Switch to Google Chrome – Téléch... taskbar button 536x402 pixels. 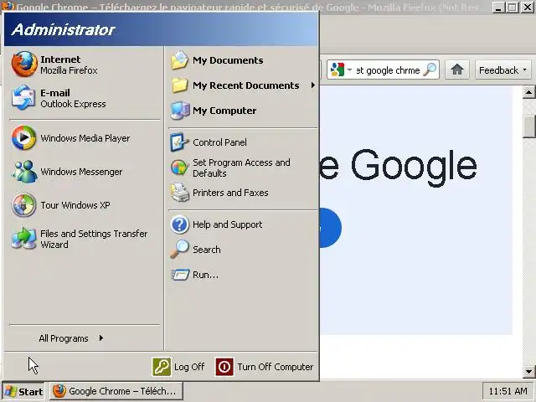[116, 391]
